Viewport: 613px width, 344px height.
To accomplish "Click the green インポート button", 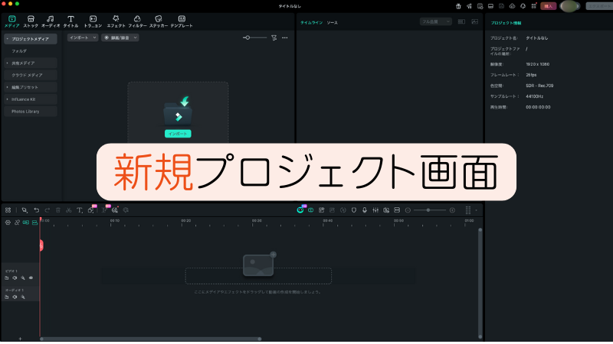I will 178,133.
